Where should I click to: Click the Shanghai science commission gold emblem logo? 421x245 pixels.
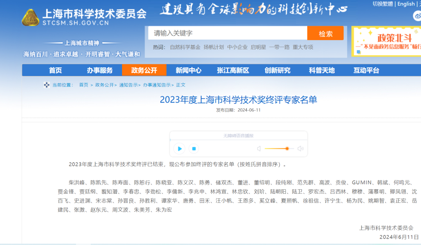pyautogui.click(x=30, y=18)
